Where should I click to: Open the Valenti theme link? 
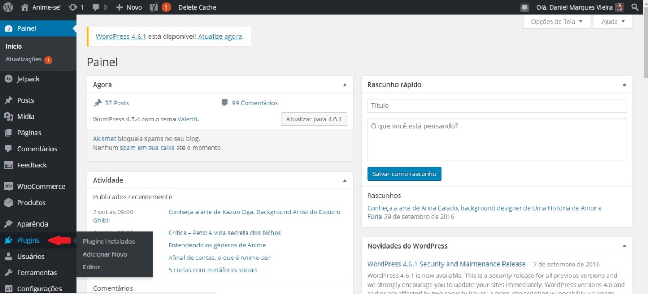point(187,119)
